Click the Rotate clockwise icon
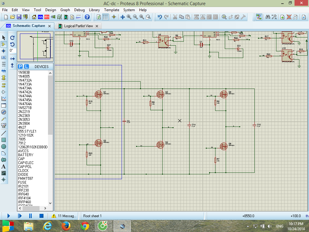Image resolution: width=309 pixels, height=232 pixels. point(12,38)
